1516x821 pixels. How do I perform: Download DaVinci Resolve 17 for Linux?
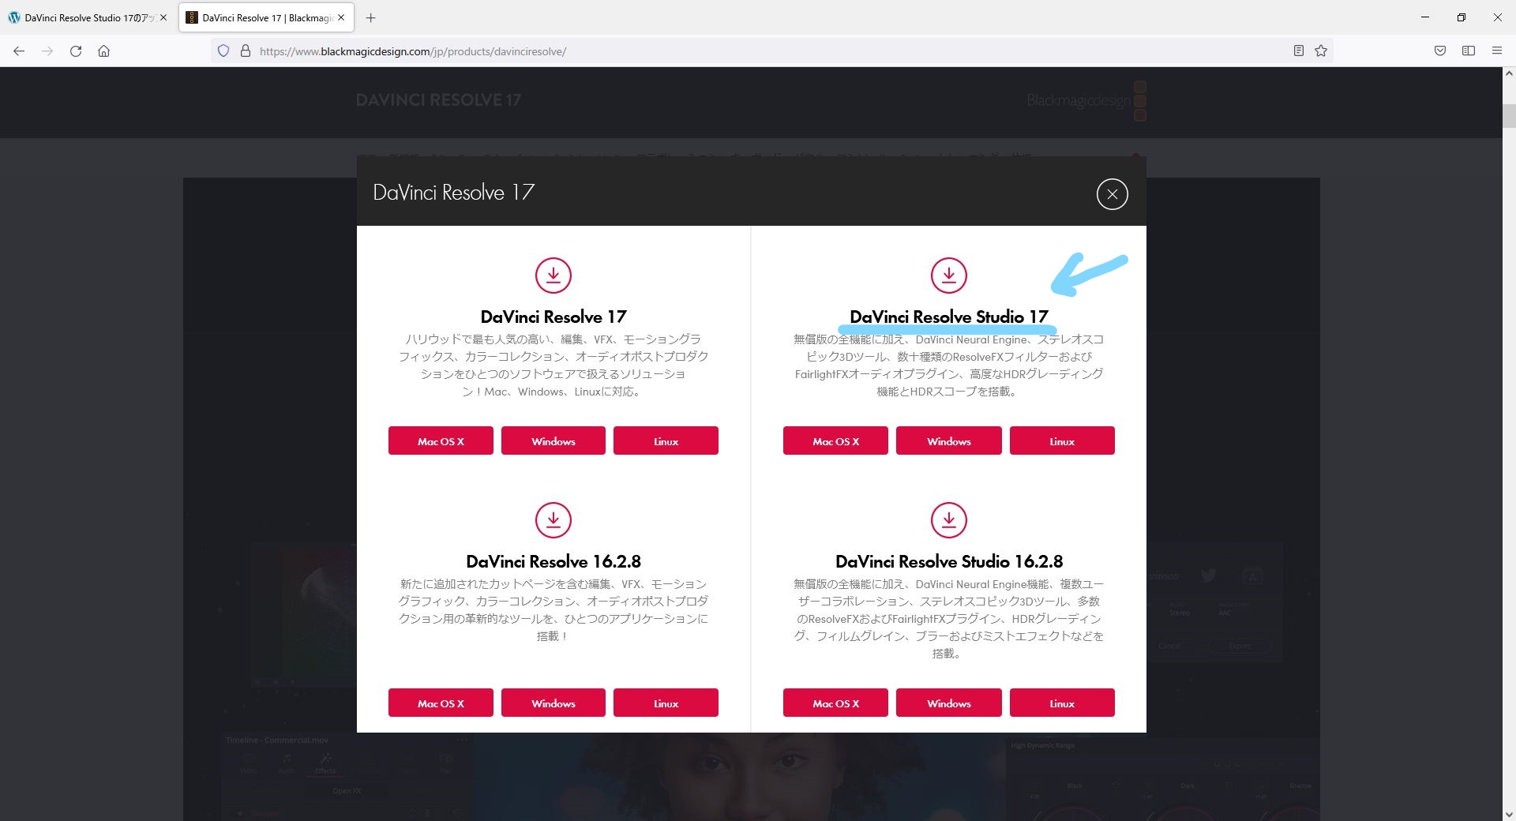coord(666,440)
